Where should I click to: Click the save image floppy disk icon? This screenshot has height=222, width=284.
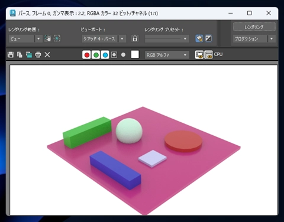[x=11, y=54]
